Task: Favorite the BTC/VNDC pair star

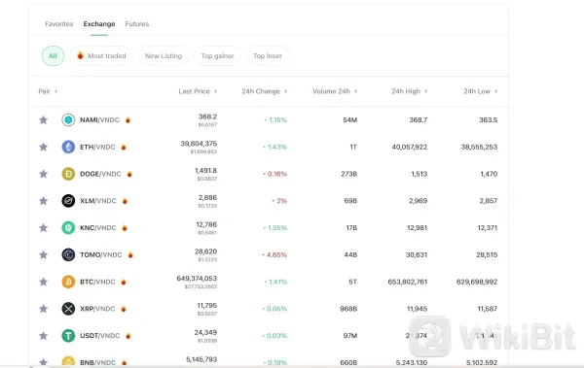Action: point(43,282)
